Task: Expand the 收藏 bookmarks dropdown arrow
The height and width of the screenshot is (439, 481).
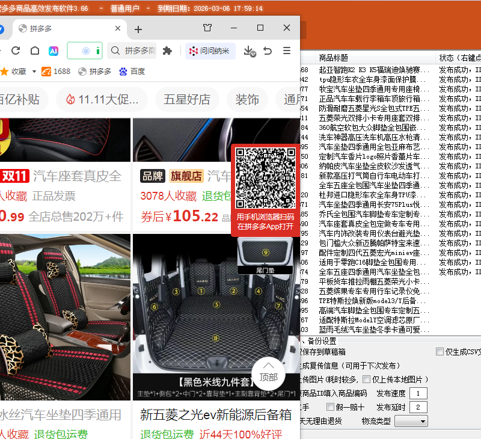Action: [x=34, y=72]
